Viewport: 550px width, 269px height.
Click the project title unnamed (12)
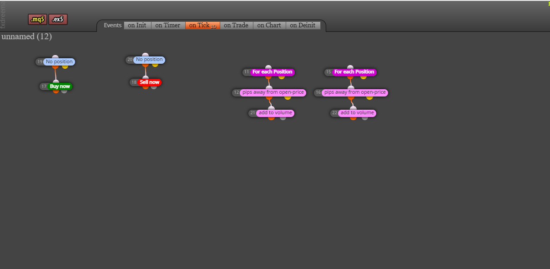(27, 36)
